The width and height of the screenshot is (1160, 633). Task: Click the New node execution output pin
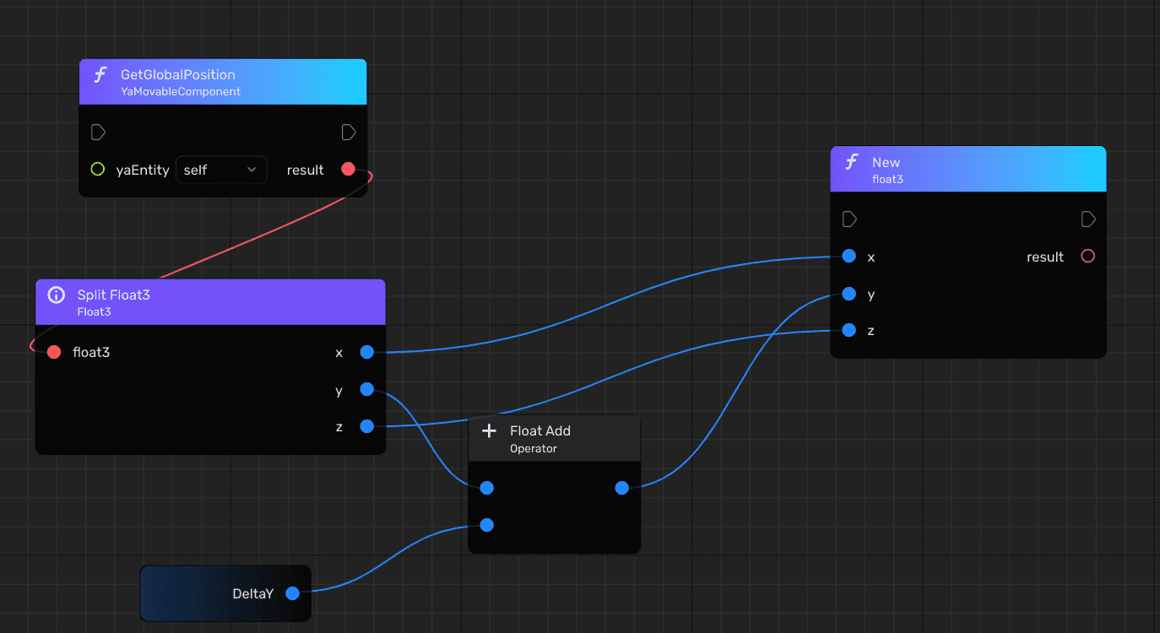click(1088, 219)
